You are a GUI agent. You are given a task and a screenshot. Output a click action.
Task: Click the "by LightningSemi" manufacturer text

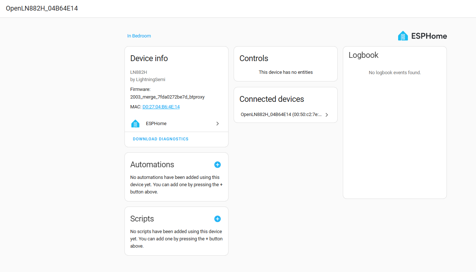click(x=148, y=79)
